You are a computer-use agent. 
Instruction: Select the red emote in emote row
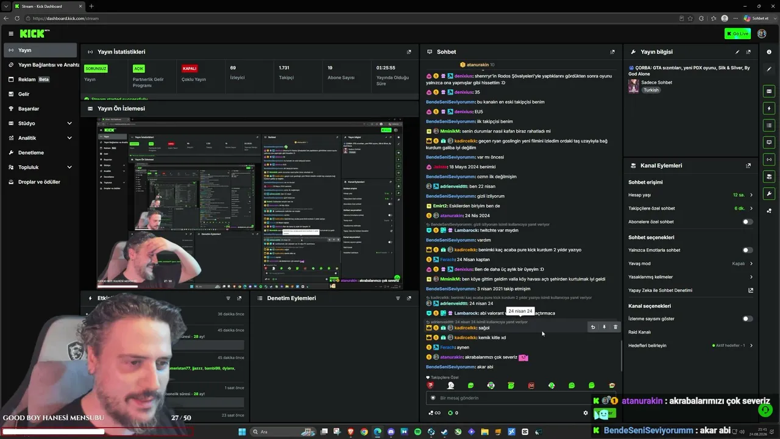(x=531, y=385)
